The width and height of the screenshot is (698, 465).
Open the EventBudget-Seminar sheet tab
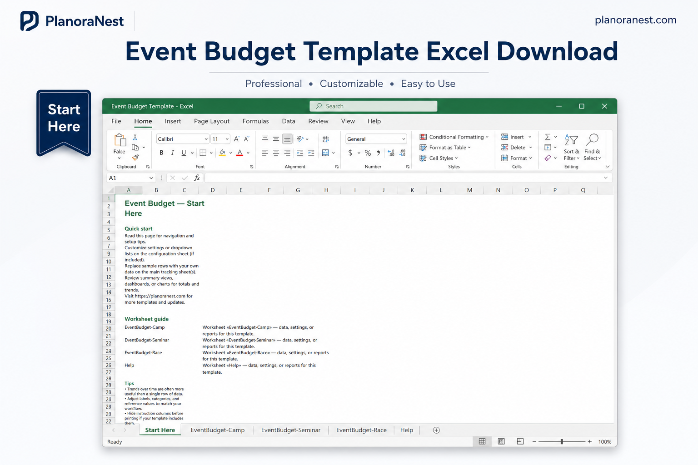tap(291, 430)
